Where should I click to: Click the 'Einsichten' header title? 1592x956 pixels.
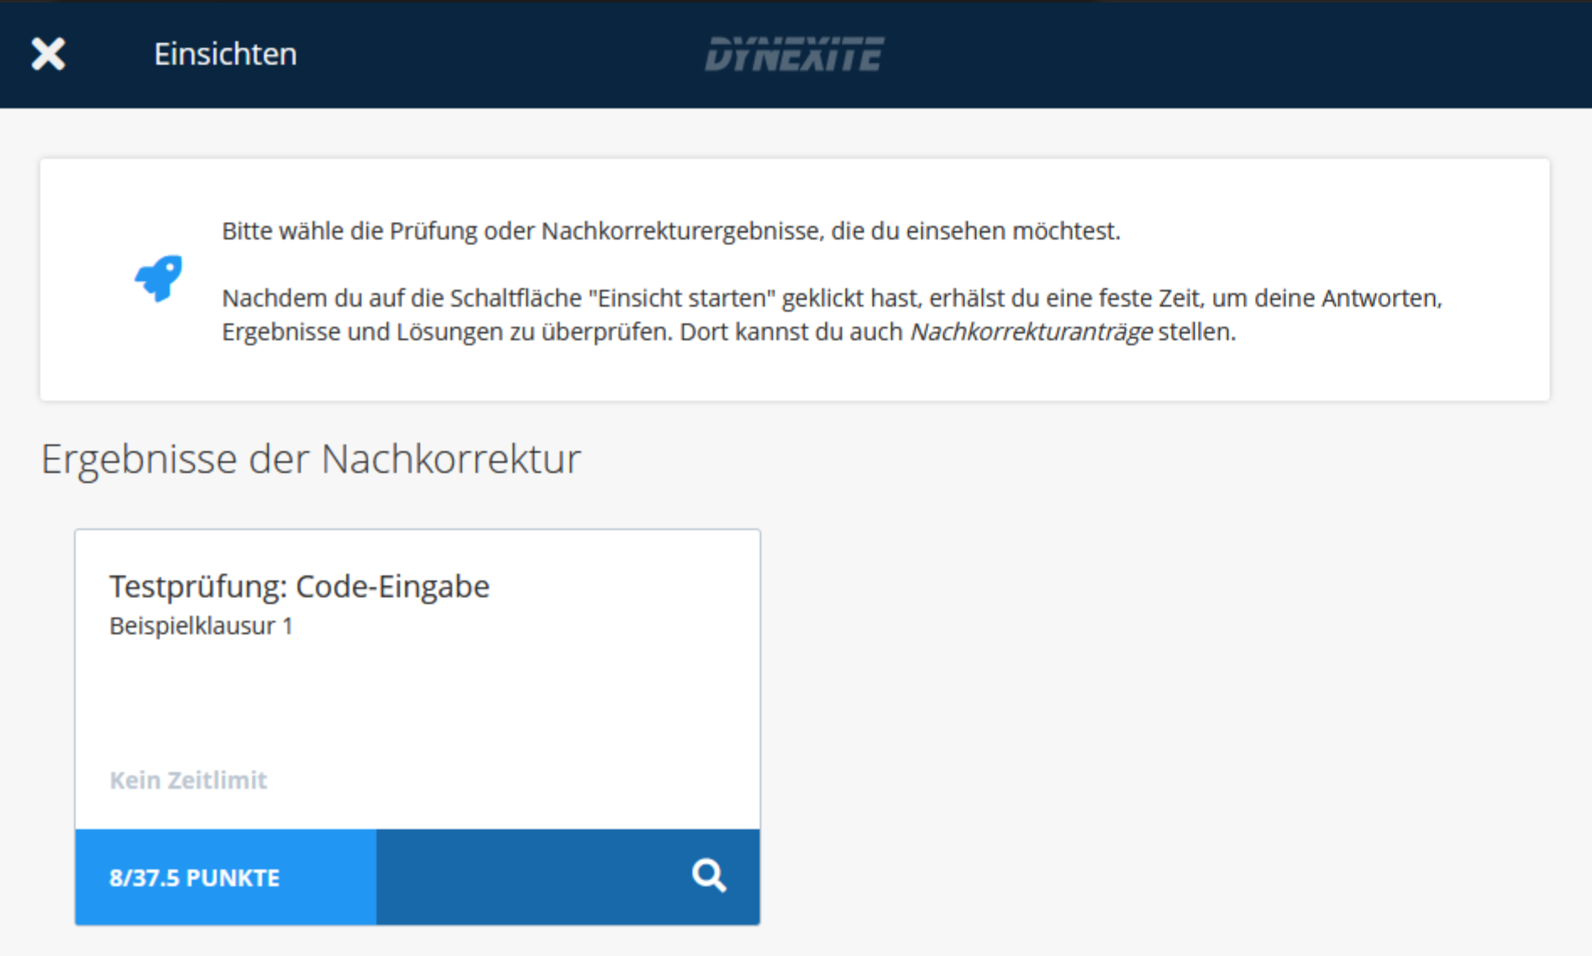point(225,54)
